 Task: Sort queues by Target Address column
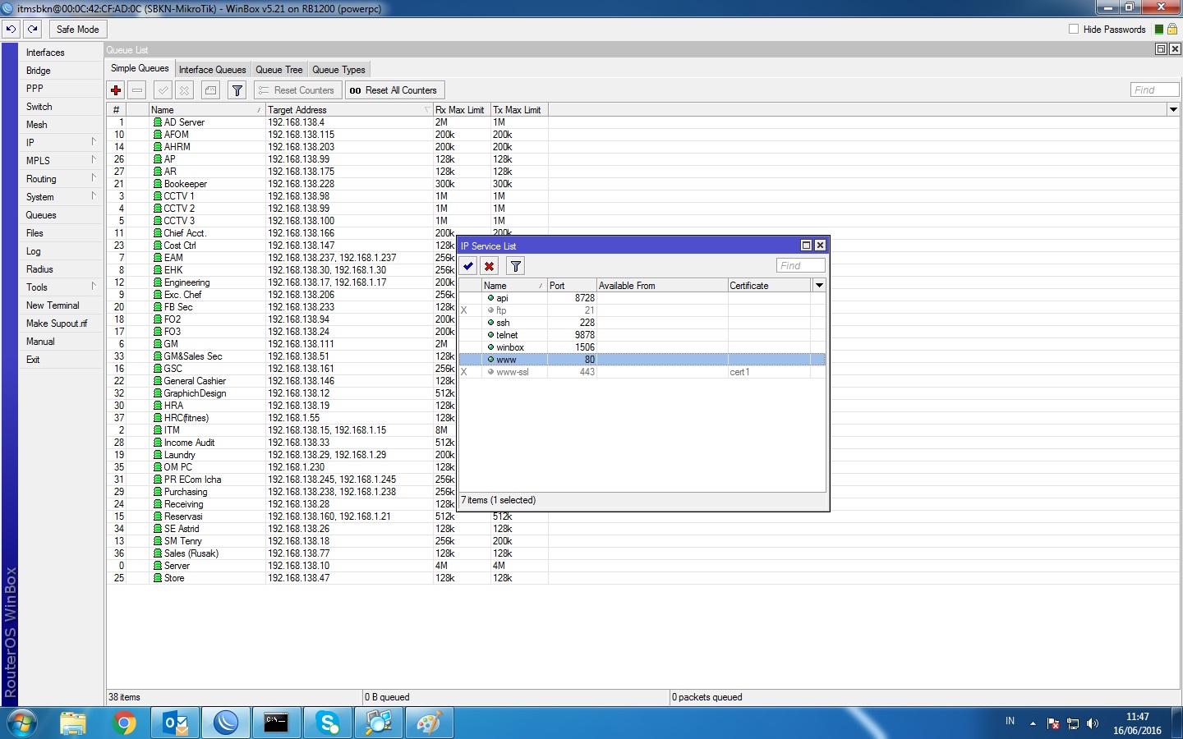coord(348,110)
